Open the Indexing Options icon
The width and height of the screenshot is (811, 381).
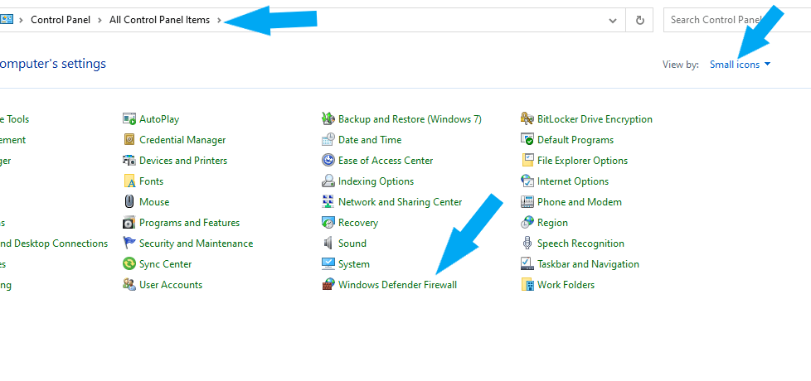point(328,181)
